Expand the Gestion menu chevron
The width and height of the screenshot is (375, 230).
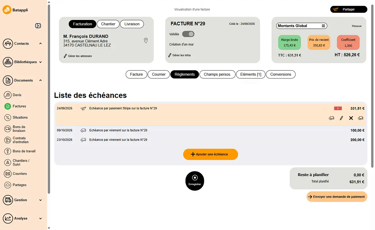(41, 200)
